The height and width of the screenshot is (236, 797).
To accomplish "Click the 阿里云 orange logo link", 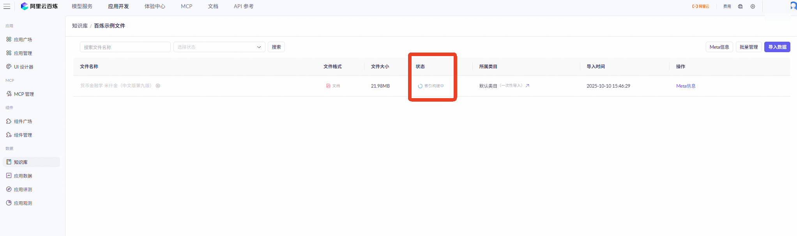I will click(700, 7).
